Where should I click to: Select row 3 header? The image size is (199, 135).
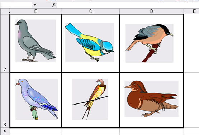click(x=5, y=100)
